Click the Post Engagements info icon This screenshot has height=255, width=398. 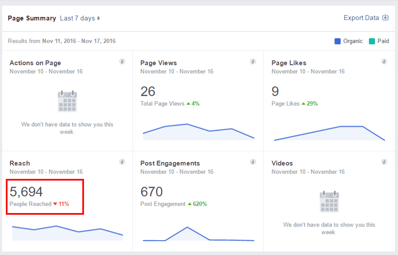[x=253, y=162]
